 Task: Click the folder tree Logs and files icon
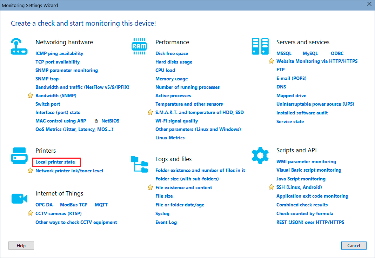click(139, 164)
